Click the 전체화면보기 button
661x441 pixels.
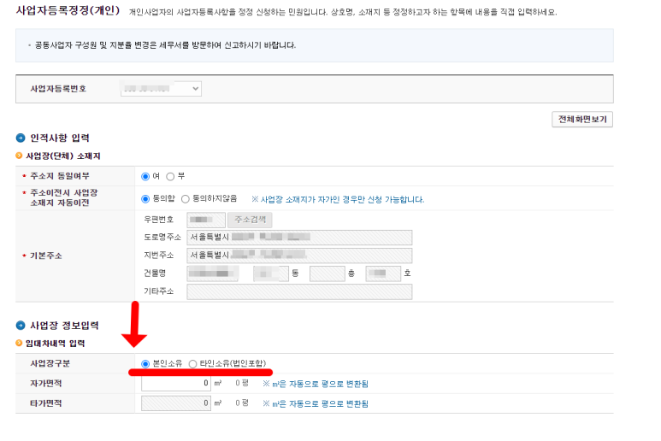(x=582, y=119)
